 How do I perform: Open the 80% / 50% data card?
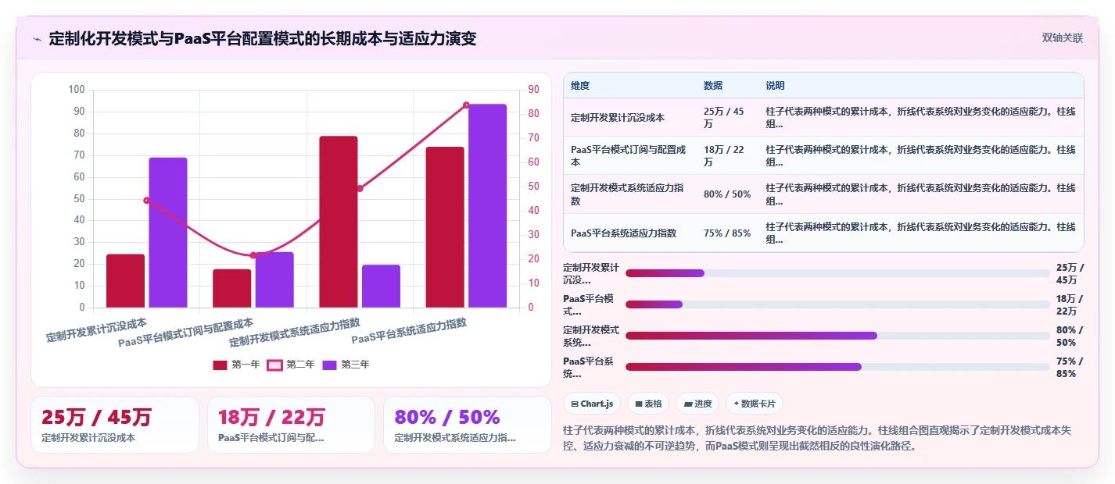(468, 425)
